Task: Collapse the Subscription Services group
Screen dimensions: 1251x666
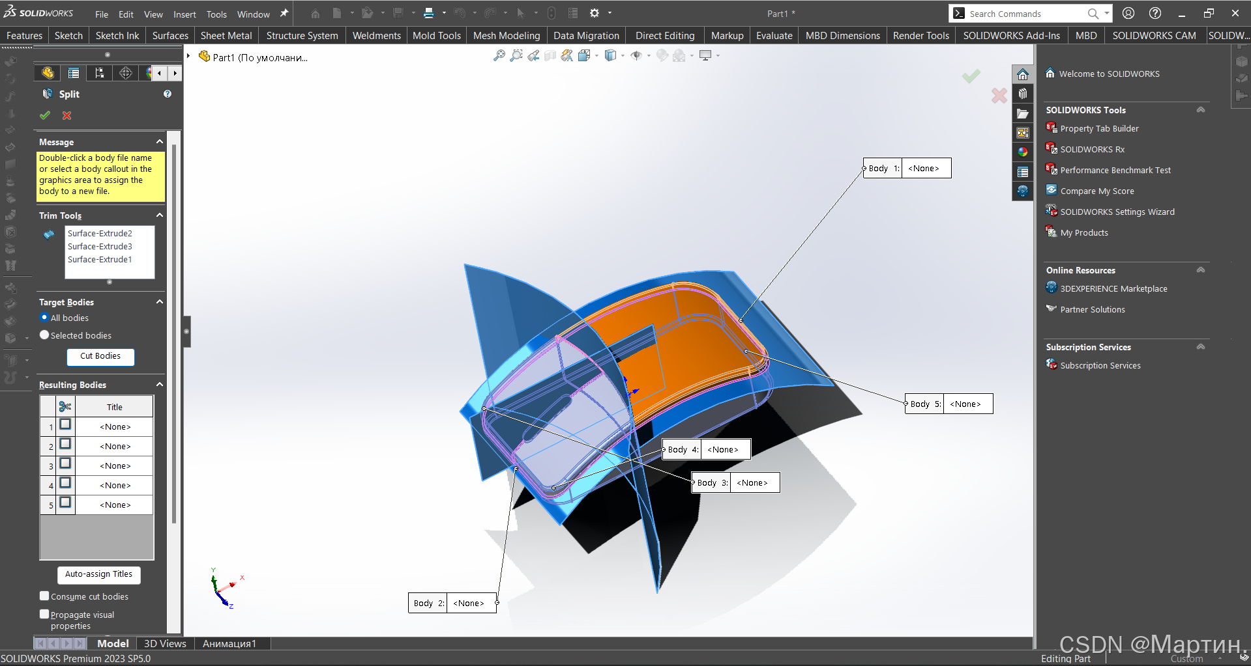Action: 1200,346
